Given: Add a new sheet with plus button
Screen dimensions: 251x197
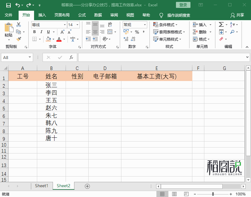Looking at the screenshot, I should tap(87, 186).
